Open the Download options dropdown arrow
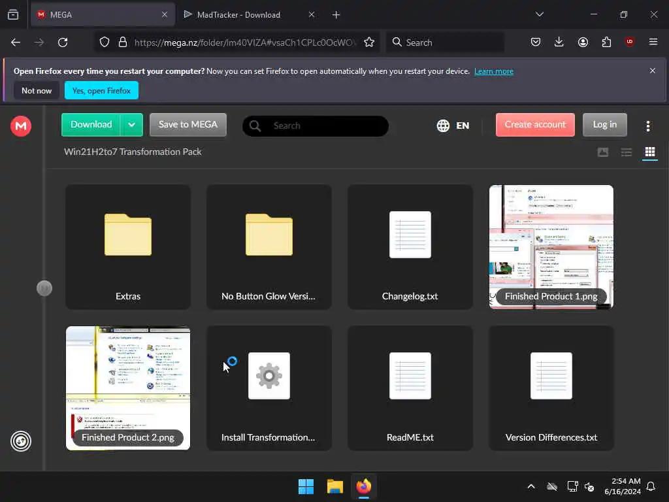Image resolution: width=669 pixels, height=502 pixels. coord(132,125)
